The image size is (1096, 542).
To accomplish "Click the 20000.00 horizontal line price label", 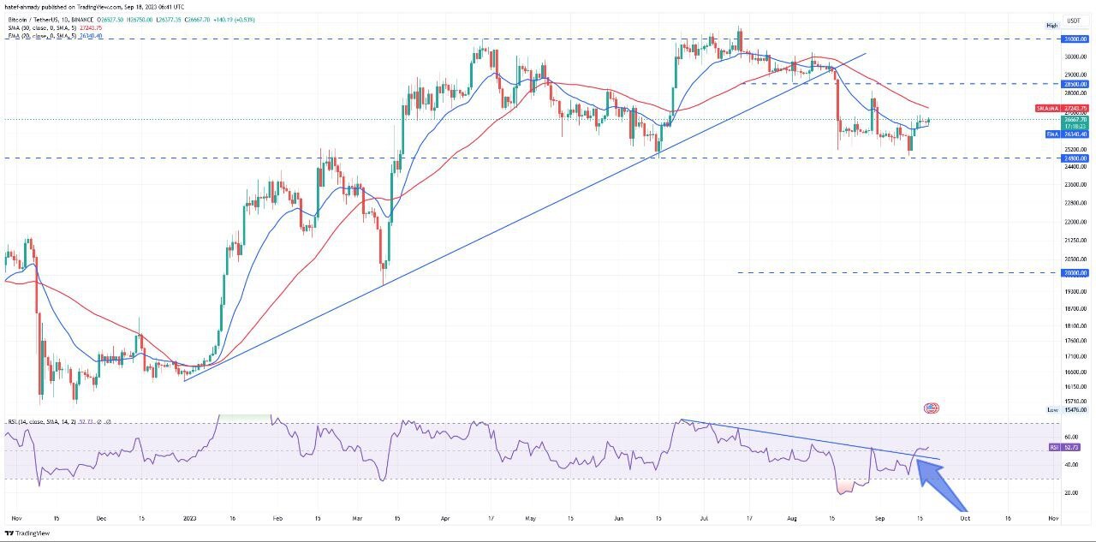I will [1075, 273].
